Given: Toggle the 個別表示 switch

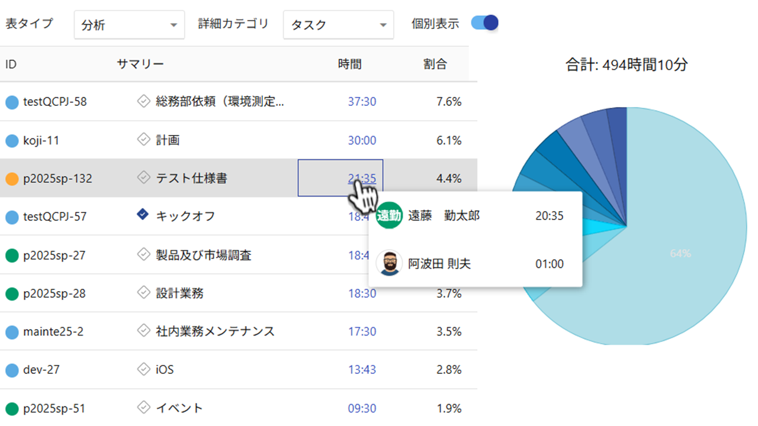Looking at the screenshot, I should point(484,23).
